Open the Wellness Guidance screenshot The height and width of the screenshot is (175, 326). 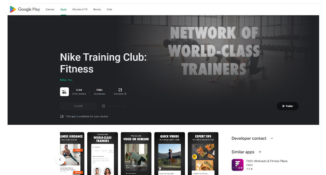(72, 154)
